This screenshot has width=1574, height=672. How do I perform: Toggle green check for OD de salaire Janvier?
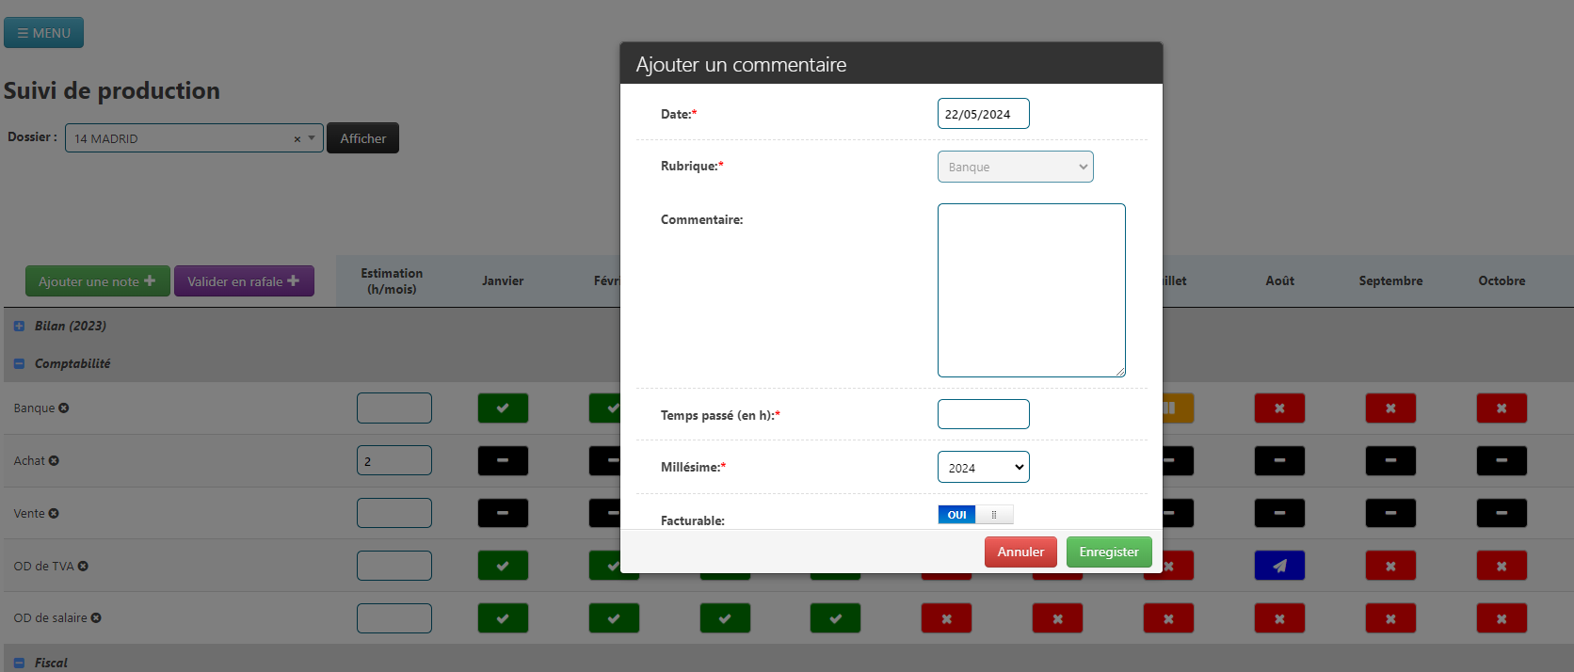coord(503,618)
